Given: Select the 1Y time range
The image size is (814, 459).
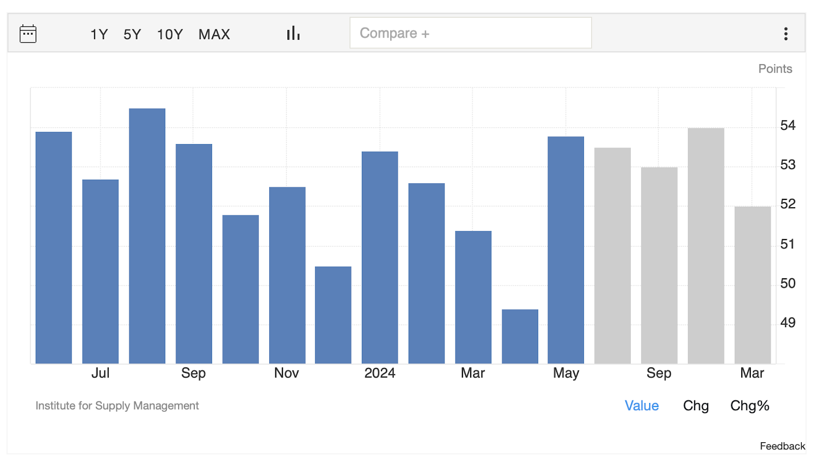Looking at the screenshot, I should [x=99, y=34].
